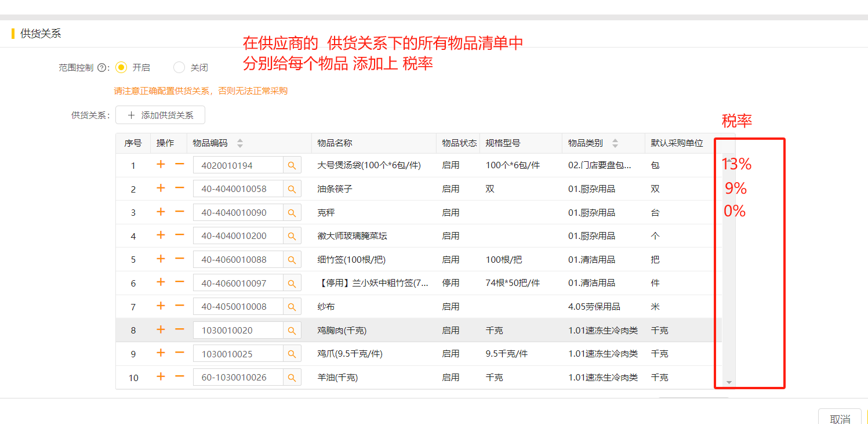Click the help icon next to 范围控制
This screenshot has height=424, width=868.
click(x=102, y=68)
